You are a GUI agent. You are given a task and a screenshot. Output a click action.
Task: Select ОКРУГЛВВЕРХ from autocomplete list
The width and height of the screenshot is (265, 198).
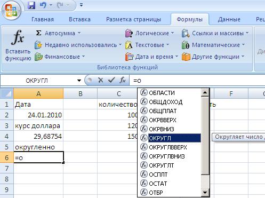pos(171,147)
